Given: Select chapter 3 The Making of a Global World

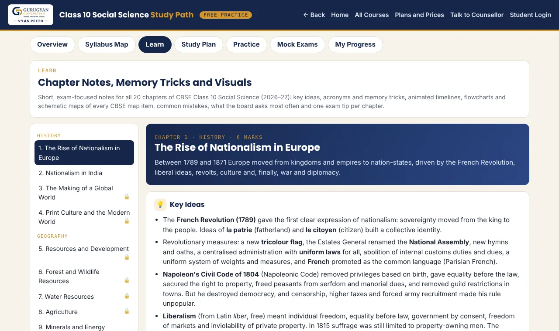Looking at the screenshot, I should pyautogui.click(x=84, y=193).
